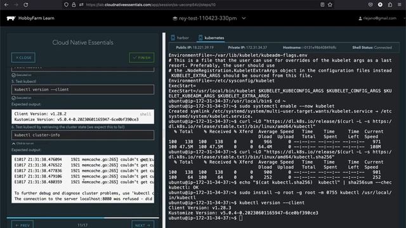The image size is (406, 228).
Task: Click the 'shell' label in expected output box
Action: [145, 114]
